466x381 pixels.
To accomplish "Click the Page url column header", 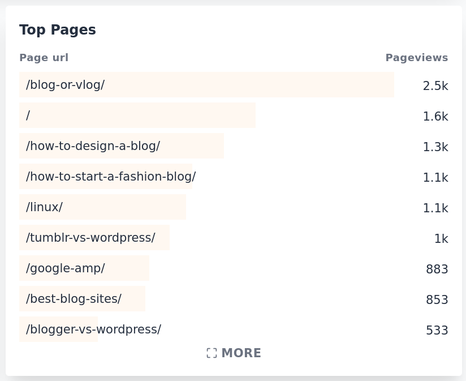I will point(44,57).
